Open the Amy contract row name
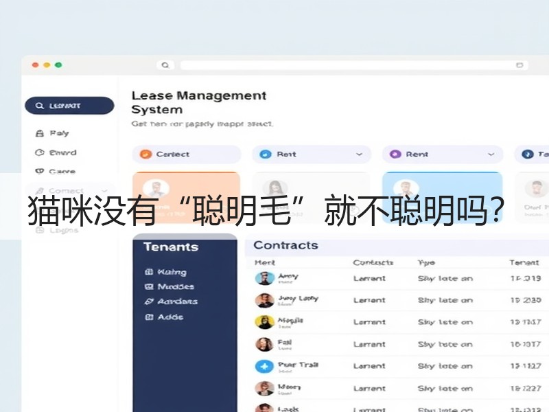549x412 pixels. click(x=288, y=276)
